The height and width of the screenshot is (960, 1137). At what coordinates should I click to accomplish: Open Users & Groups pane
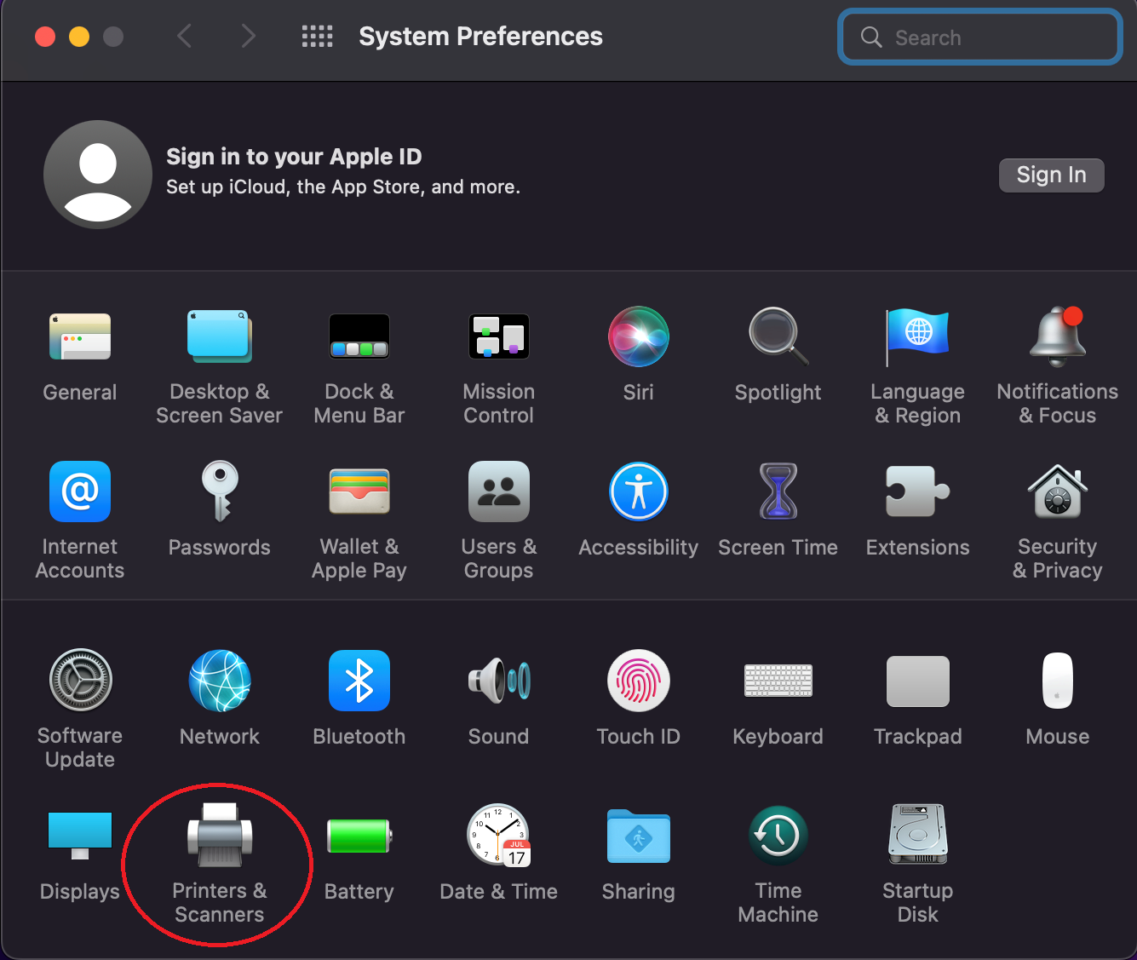(499, 491)
